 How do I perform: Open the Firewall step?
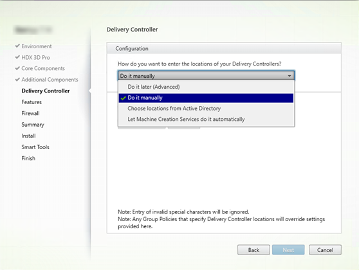pyautogui.click(x=30, y=113)
